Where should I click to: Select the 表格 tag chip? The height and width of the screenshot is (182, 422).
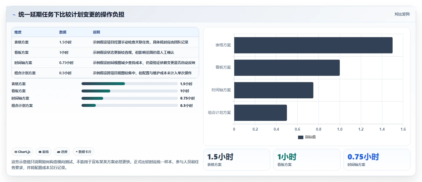[x=44, y=152]
